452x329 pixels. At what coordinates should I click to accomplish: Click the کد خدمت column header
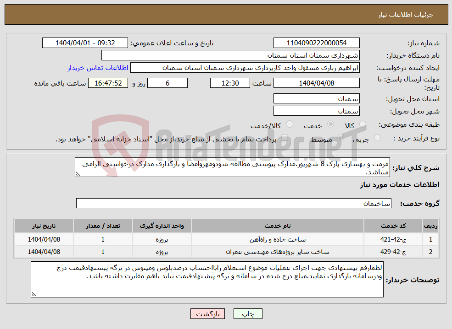click(393, 226)
